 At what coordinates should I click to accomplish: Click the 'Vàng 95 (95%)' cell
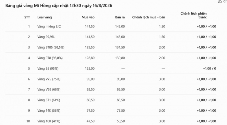(x=48, y=68)
